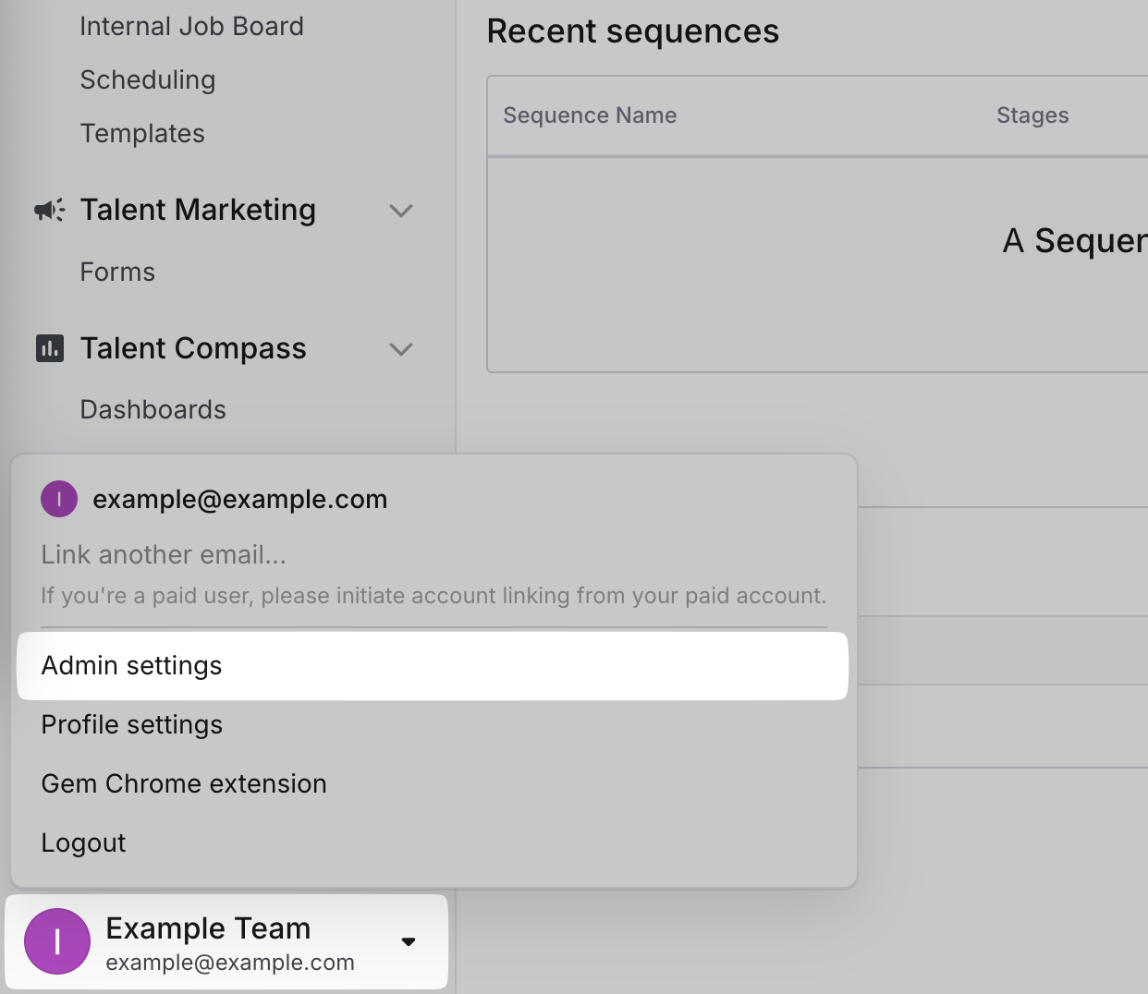Log out via the Logout option
The image size is (1148, 994).
(x=84, y=843)
